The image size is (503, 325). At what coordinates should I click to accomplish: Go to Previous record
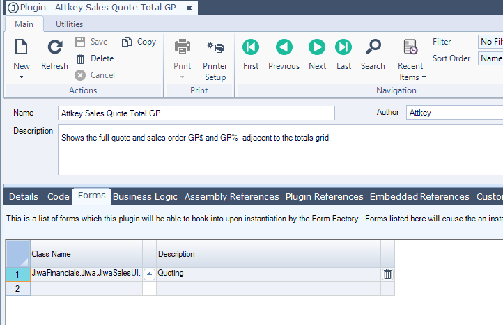[284, 54]
